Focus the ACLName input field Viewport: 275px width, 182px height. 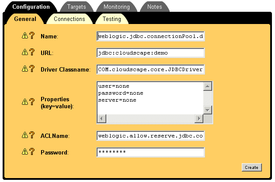(x=150, y=136)
